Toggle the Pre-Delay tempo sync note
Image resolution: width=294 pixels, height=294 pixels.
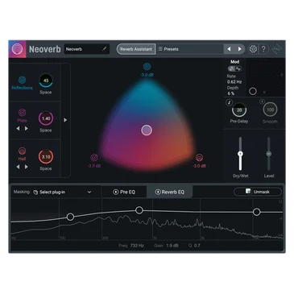[x=229, y=102]
